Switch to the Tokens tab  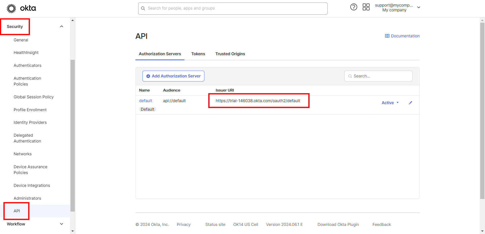pos(198,54)
